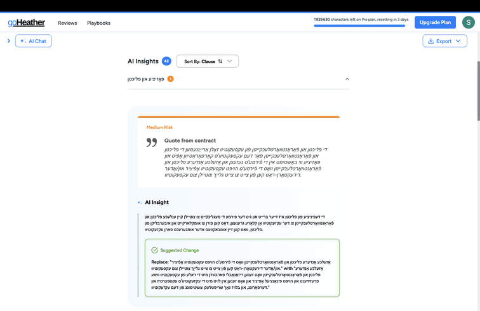Click the AI Insight sparkle icon

[140, 202]
